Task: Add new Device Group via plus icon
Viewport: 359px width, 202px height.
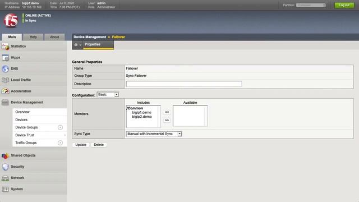Action: [x=60, y=127]
